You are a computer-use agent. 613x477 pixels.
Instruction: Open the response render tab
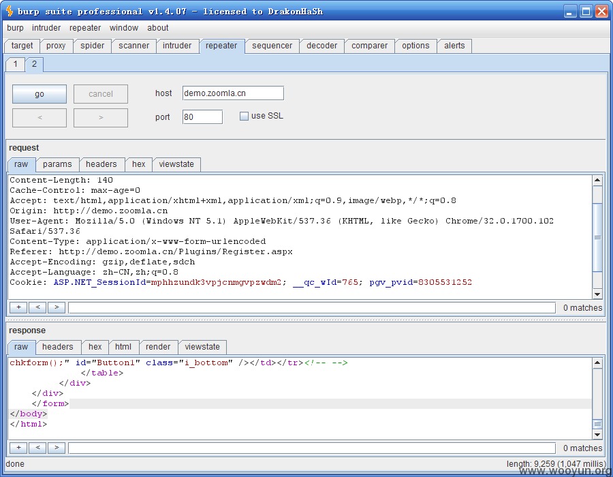coord(158,347)
